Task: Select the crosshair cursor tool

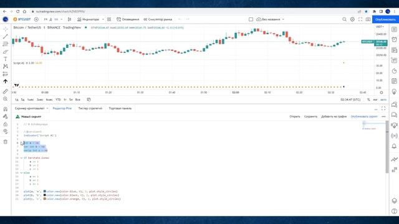Action: click(x=6, y=29)
